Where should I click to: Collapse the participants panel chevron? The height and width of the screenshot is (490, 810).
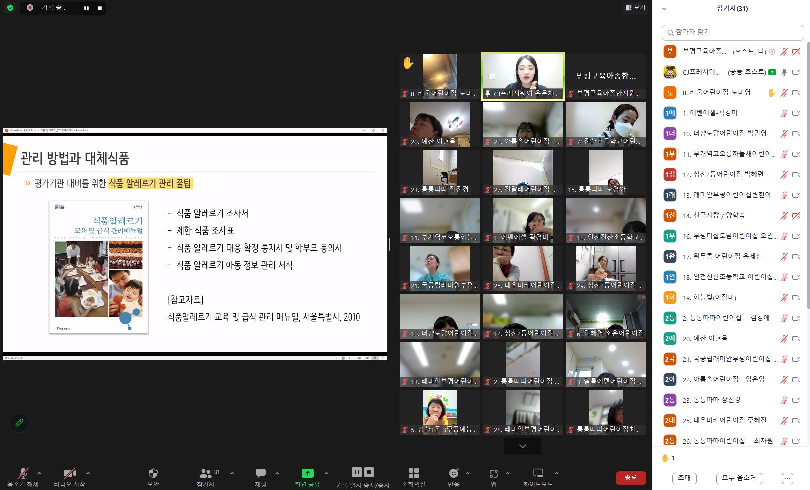click(x=664, y=8)
